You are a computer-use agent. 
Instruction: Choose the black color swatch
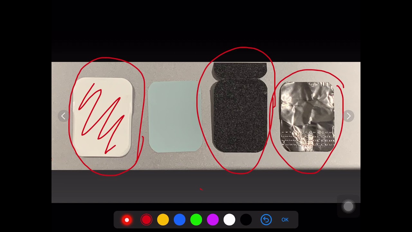click(246, 220)
